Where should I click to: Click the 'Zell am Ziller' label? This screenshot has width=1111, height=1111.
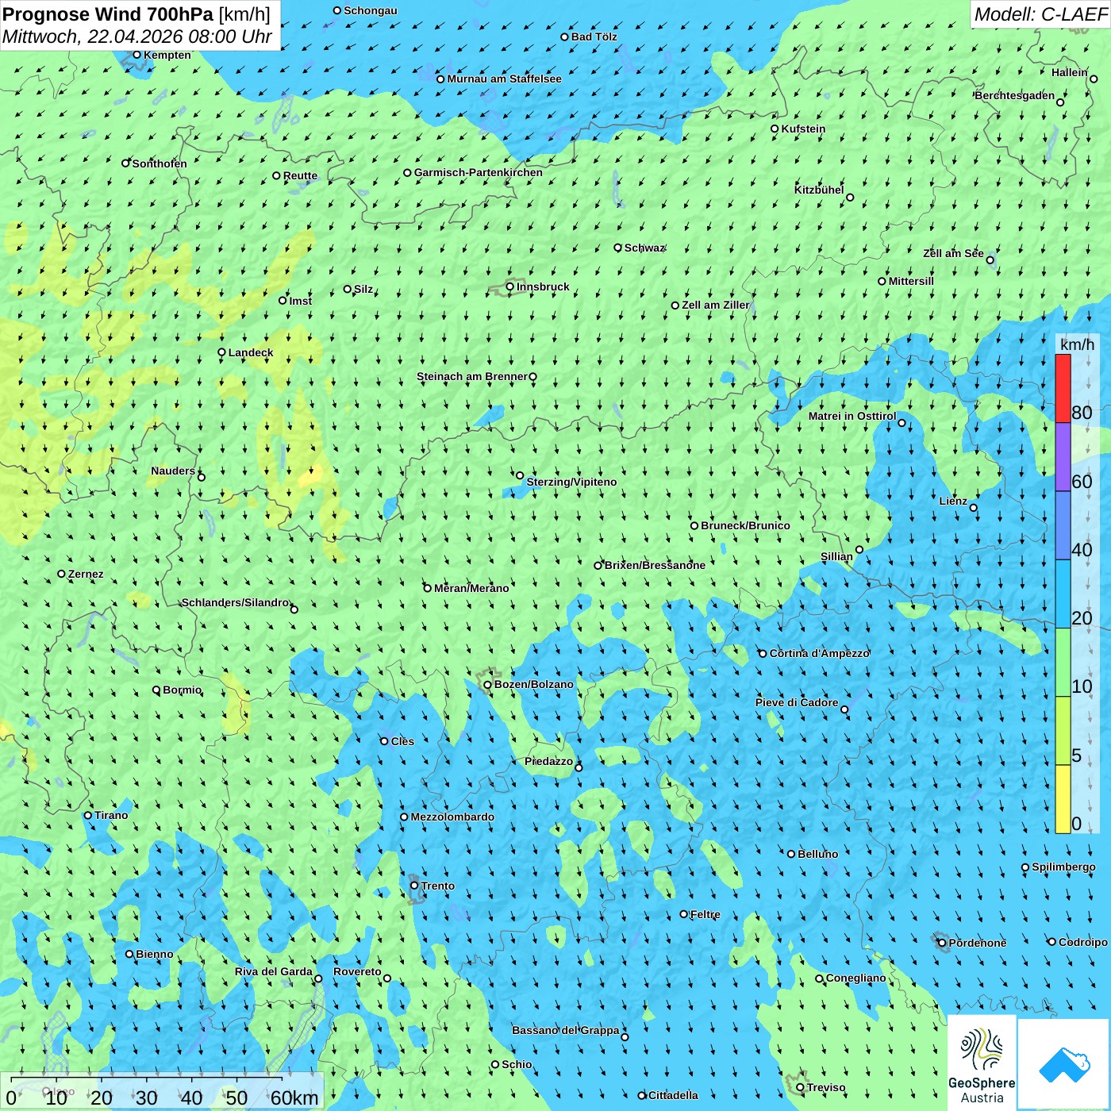[x=716, y=305]
